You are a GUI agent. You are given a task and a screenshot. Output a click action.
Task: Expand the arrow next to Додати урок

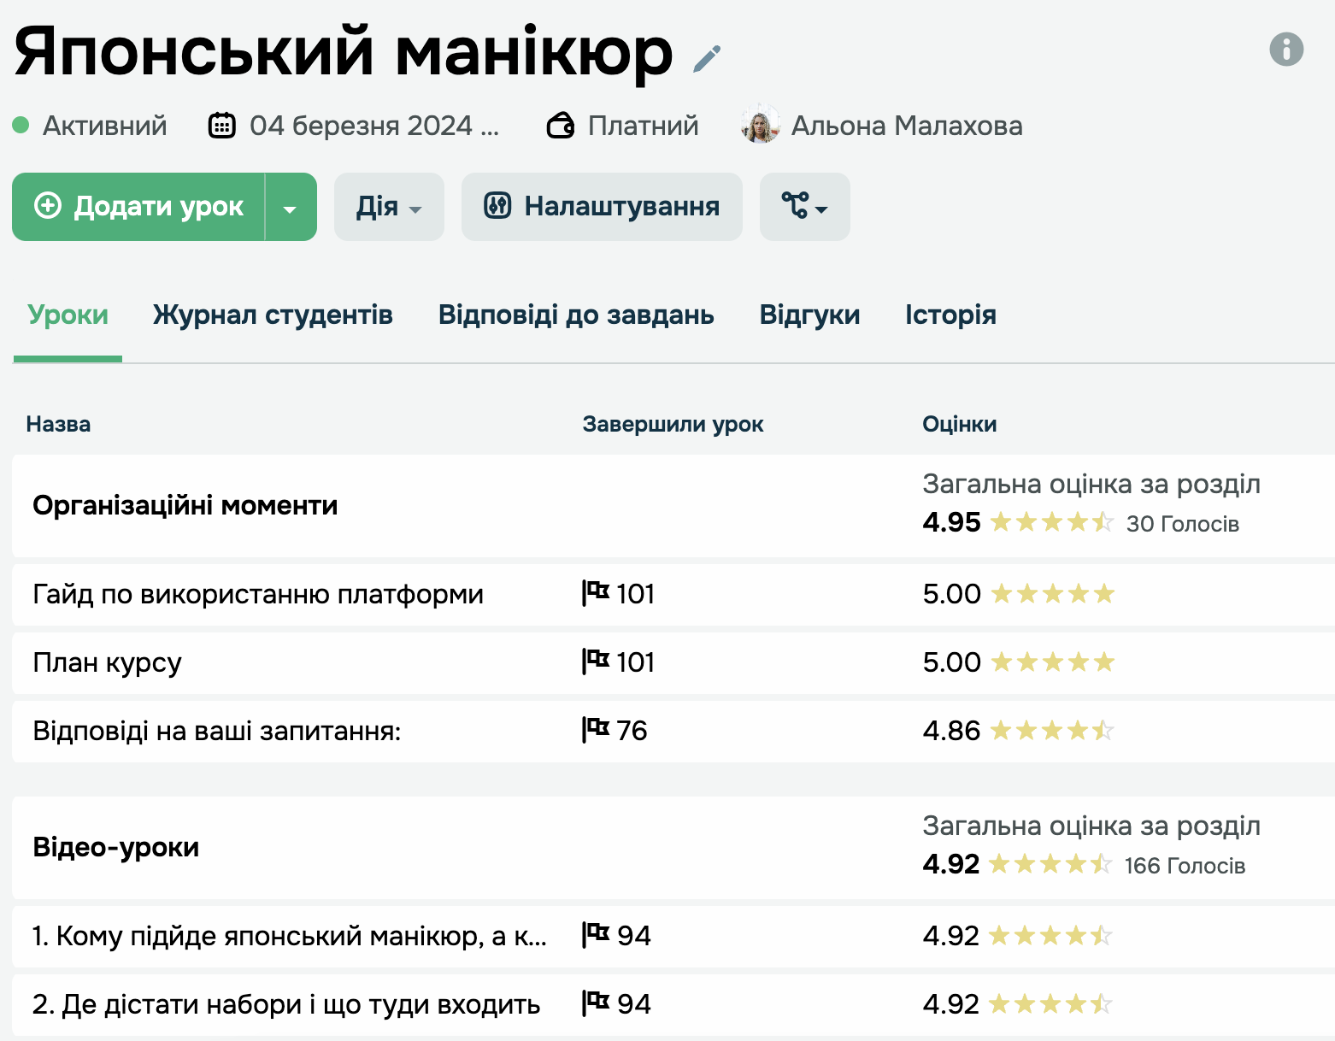pos(291,208)
